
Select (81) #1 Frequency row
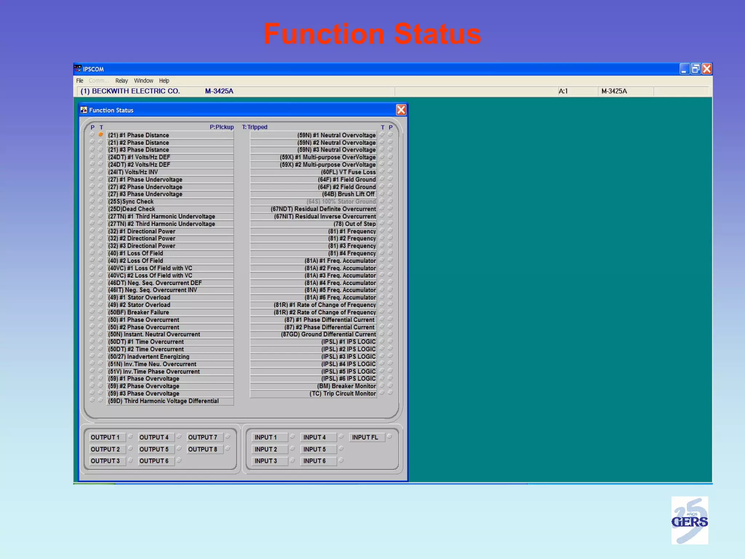313,231
